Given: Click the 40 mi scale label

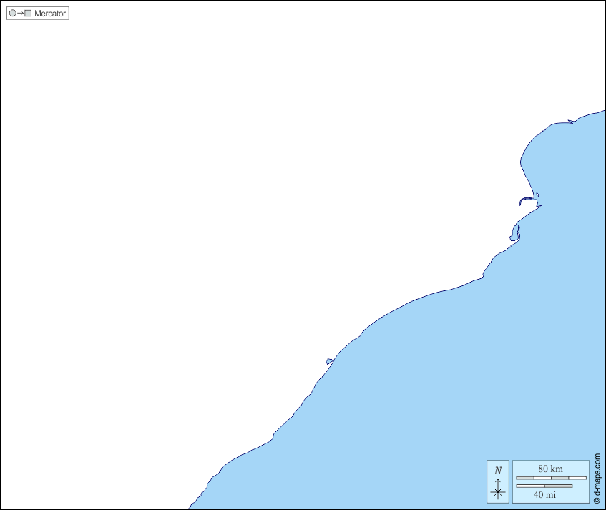Looking at the screenshot, I should click(544, 494).
